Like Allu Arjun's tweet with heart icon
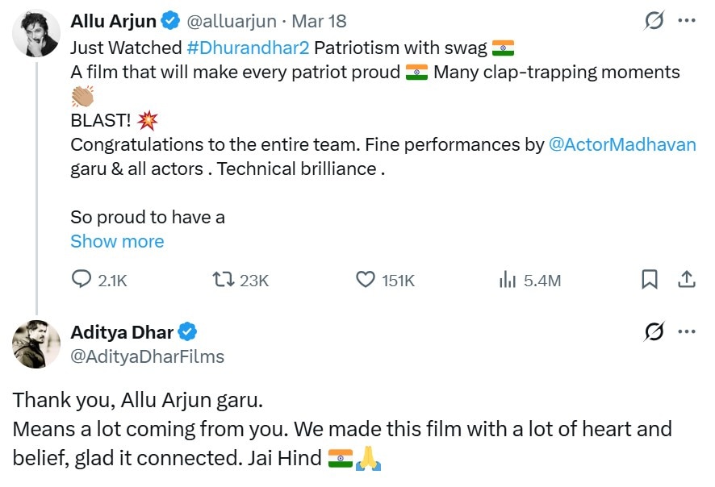 [x=366, y=280]
